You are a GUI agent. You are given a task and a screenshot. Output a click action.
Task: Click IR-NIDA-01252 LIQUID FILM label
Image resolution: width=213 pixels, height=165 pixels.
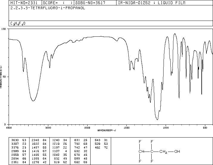point(152,3)
